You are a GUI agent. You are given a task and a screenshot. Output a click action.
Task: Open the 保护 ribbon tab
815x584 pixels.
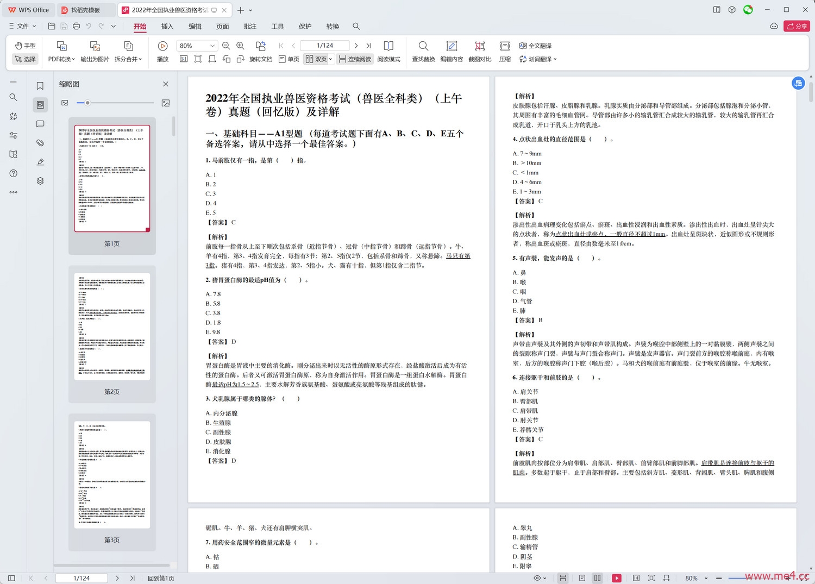pyautogui.click(x=305, y=26)
